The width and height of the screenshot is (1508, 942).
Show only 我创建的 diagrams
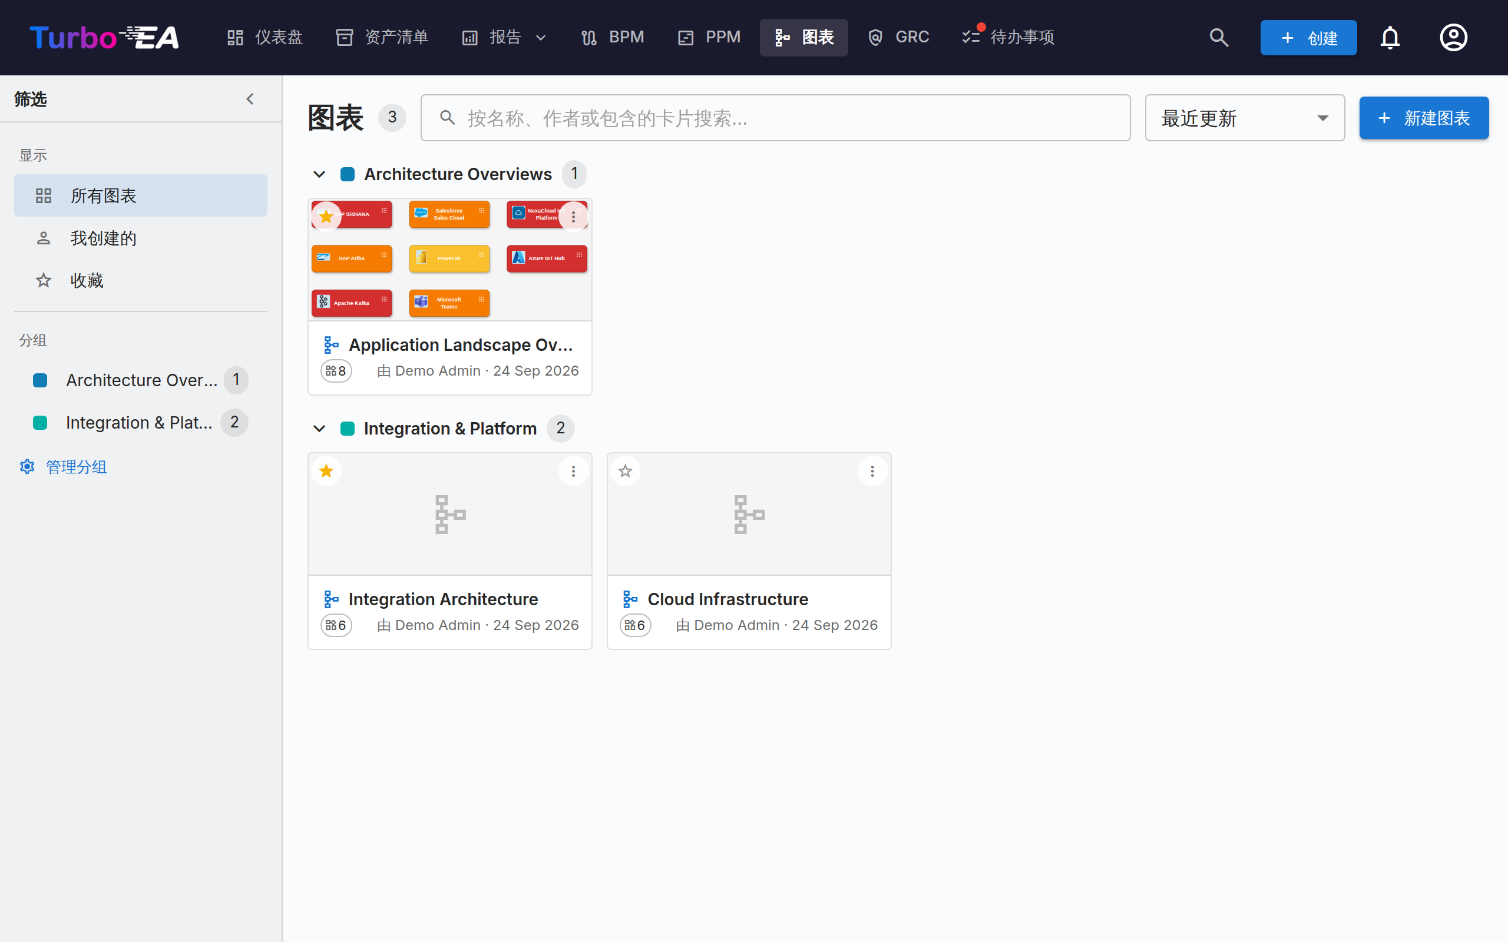141,238
